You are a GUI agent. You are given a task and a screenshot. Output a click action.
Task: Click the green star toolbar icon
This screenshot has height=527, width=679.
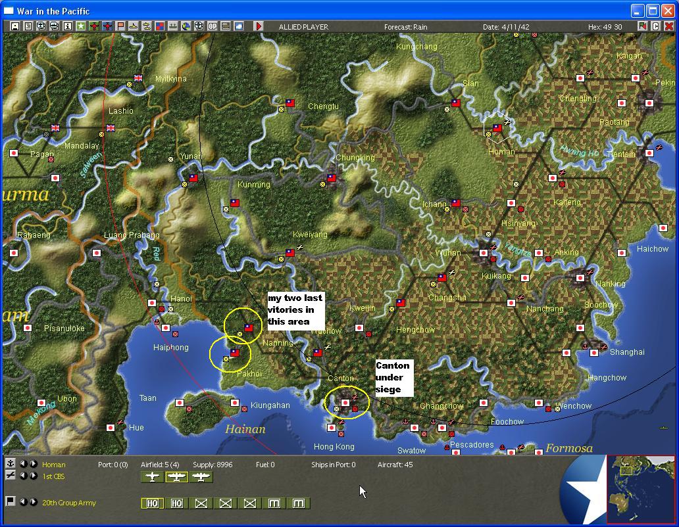[x=80, y=26]
